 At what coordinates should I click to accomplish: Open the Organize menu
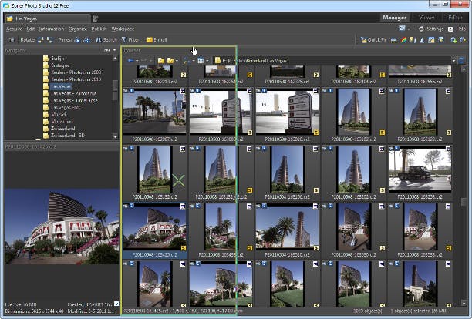point(77,29)
